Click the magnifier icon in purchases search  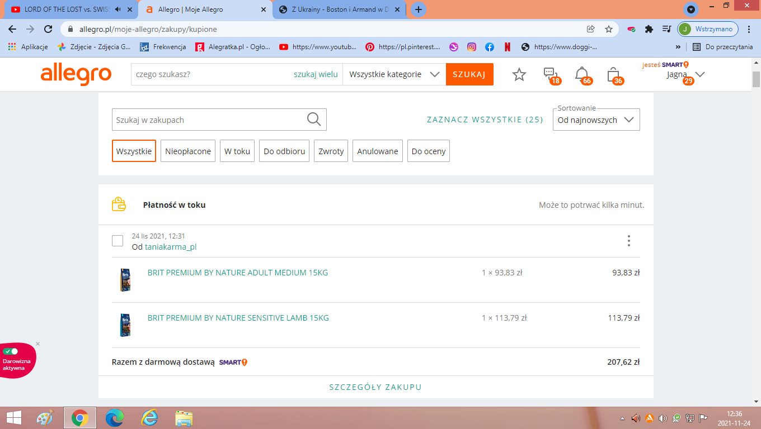[x=314, y=120]
